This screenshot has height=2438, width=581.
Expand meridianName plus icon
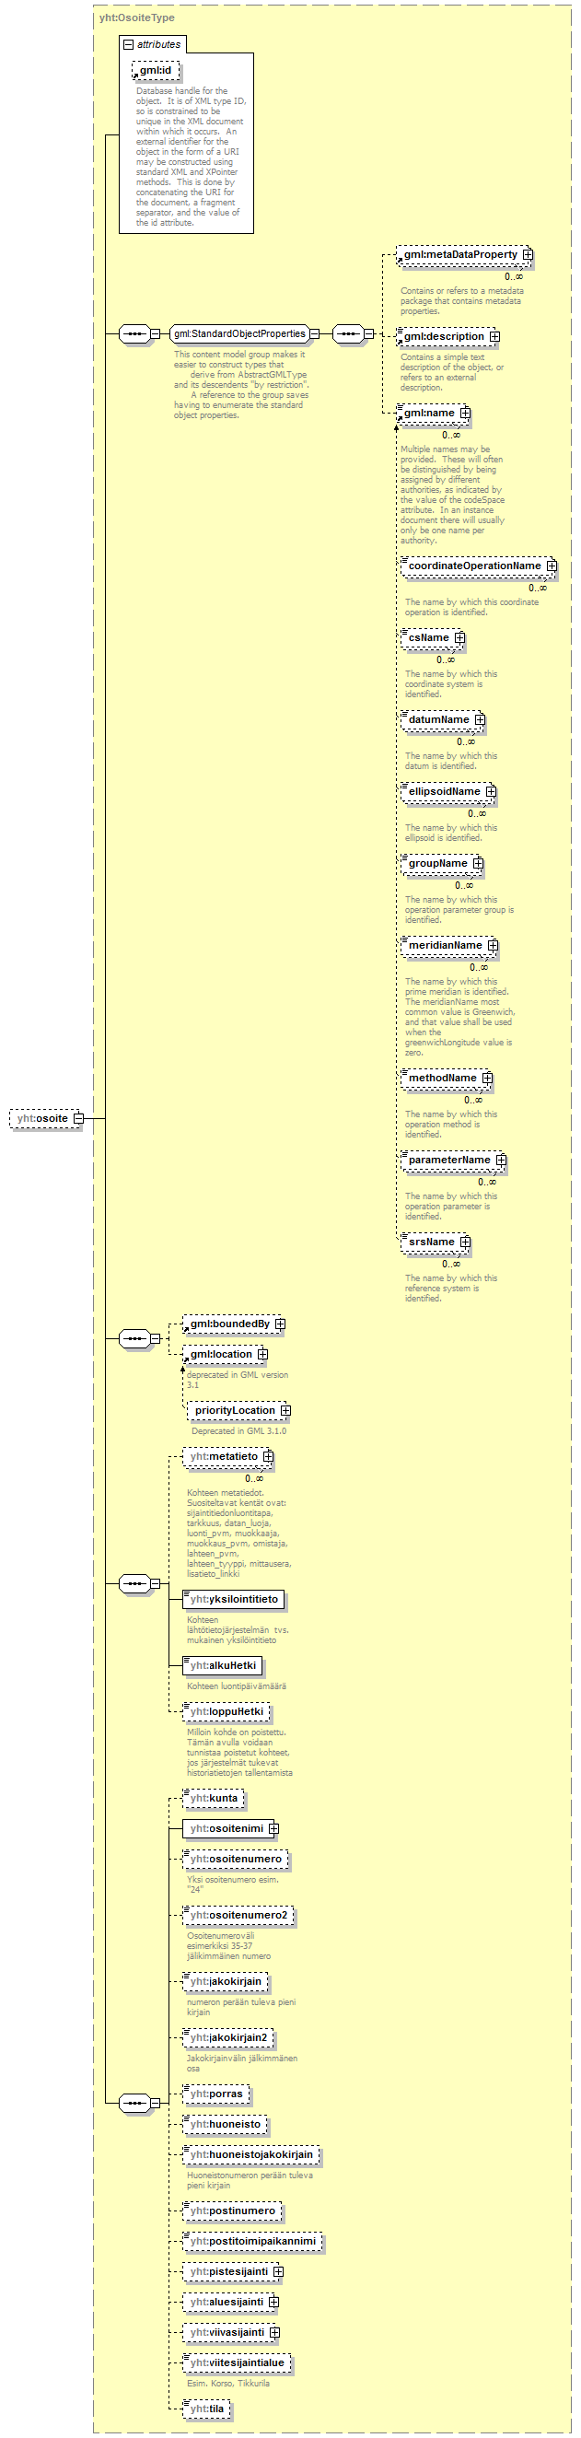493,945
